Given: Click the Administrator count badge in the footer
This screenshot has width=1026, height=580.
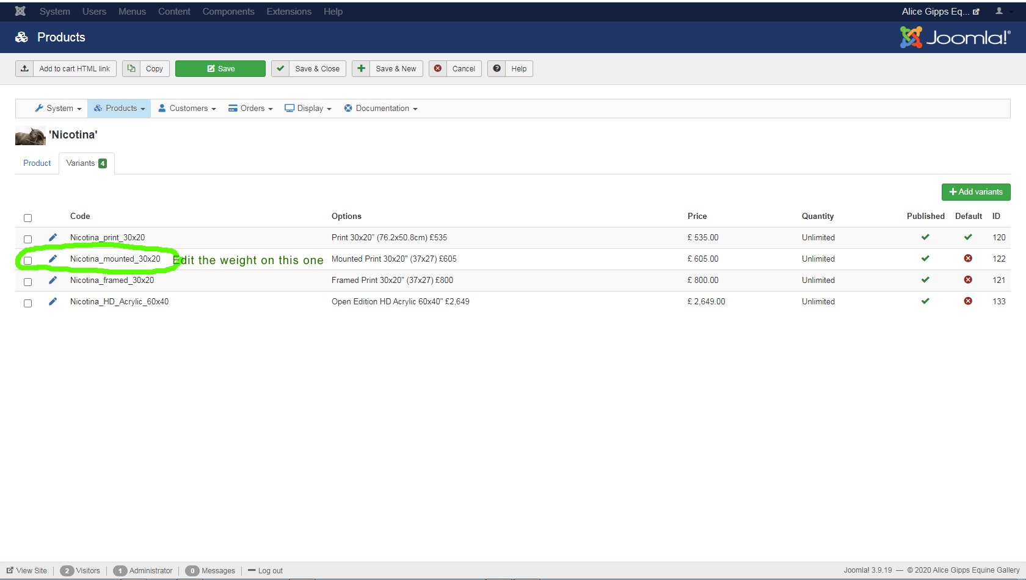Looking at the screenshot, I should tap(120, 571).
